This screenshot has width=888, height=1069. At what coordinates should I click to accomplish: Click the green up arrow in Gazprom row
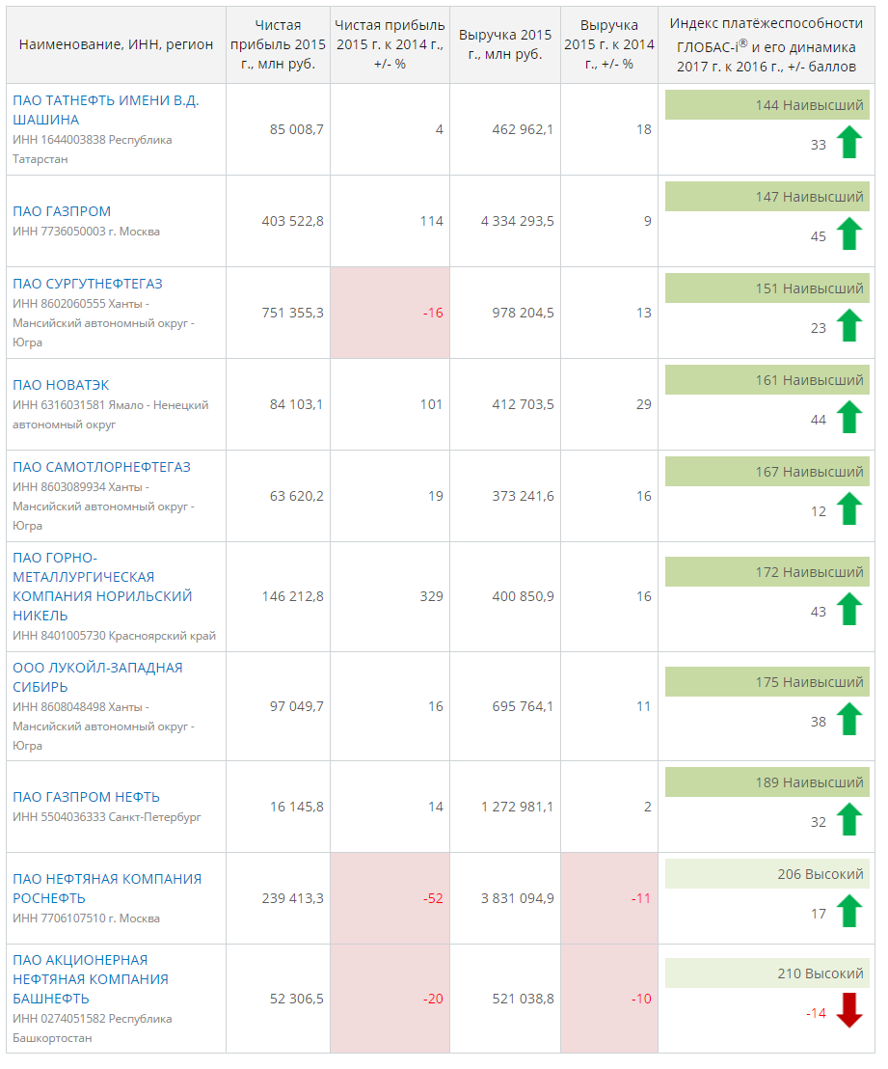pyautogui.click(x=848, y=234)
